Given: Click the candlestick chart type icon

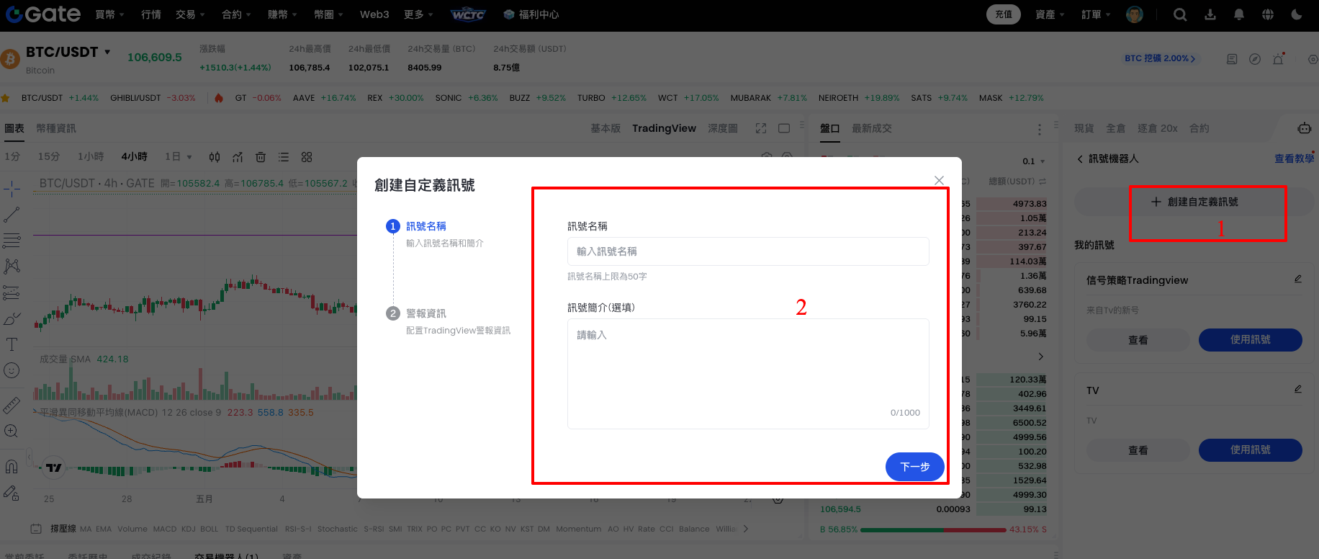Looking at the screenshot, I should (x=215, y=157).
